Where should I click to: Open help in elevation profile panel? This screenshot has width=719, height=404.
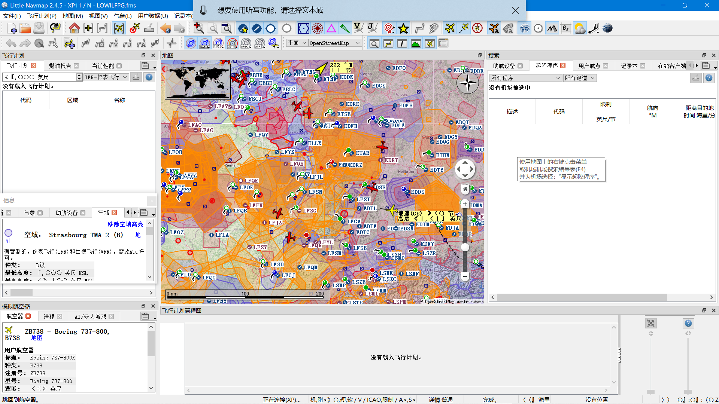(688, 323)
